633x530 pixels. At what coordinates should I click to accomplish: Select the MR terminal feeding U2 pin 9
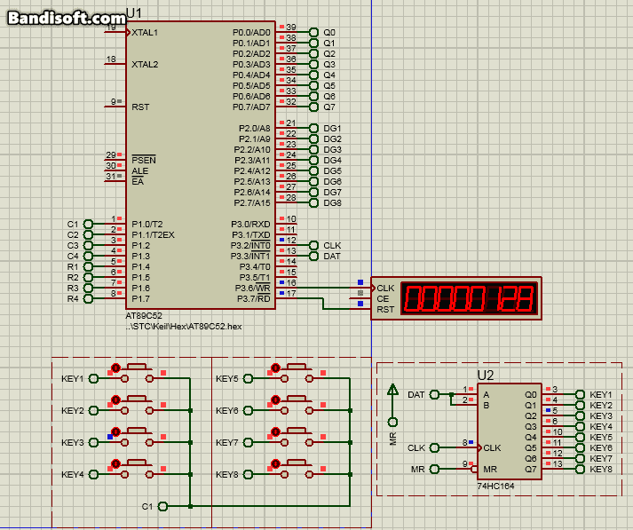434,469
